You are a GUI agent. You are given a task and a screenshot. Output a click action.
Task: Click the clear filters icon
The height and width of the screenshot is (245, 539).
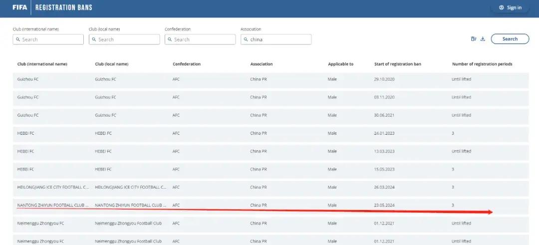[474, 39]
